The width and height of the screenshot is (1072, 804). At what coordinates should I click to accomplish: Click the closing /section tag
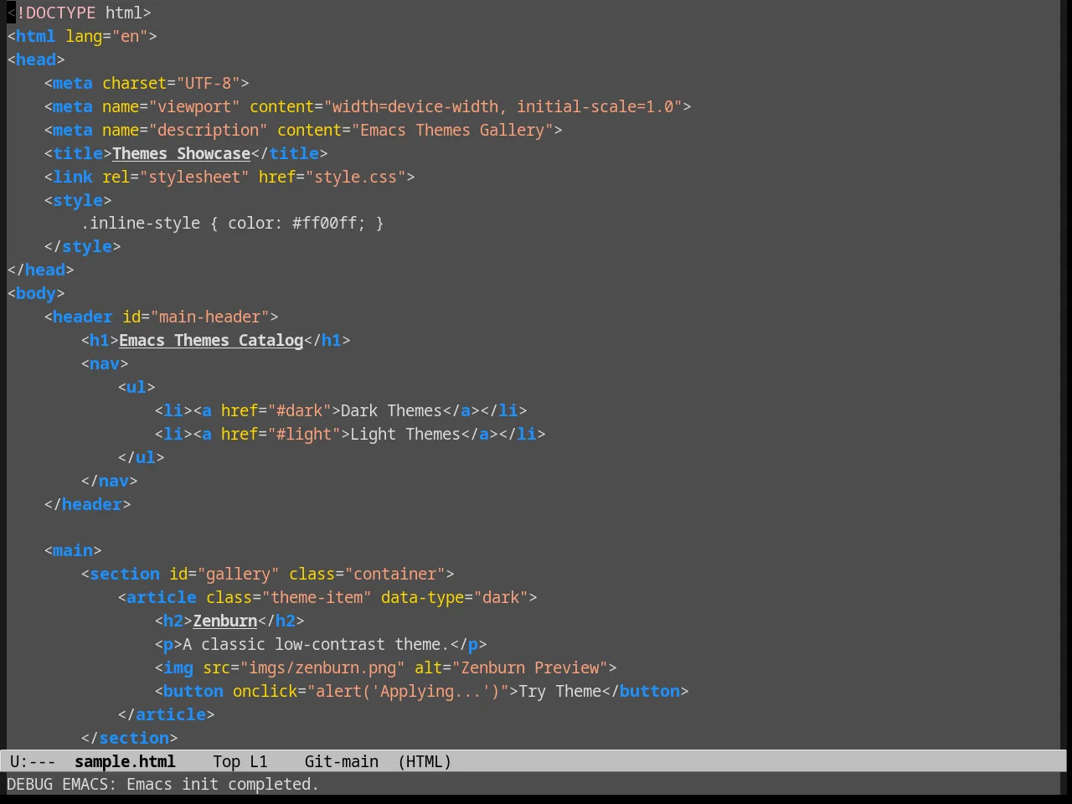(x=129, y=738)
